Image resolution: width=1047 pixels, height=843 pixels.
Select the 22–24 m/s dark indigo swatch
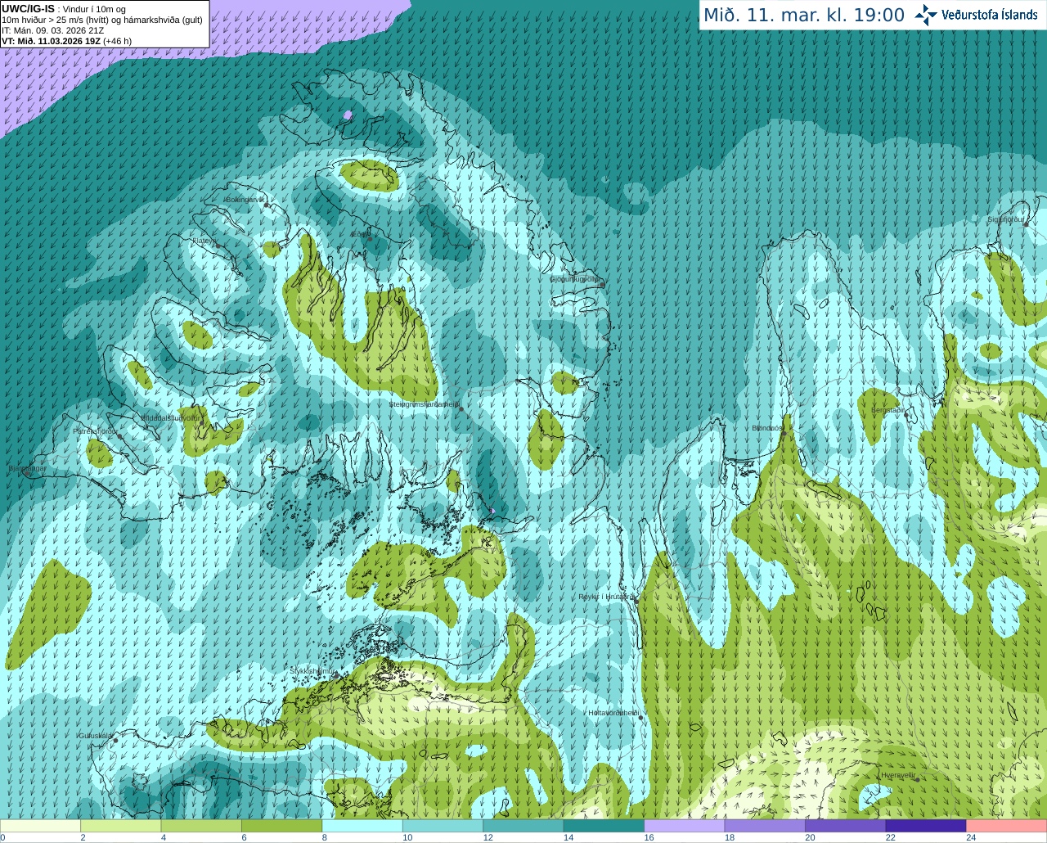926,826
